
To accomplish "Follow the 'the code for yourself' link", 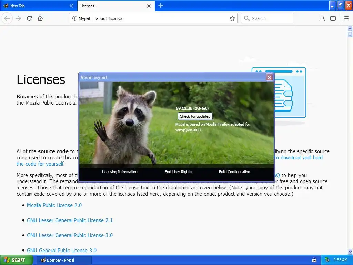I will pos(40,164).
